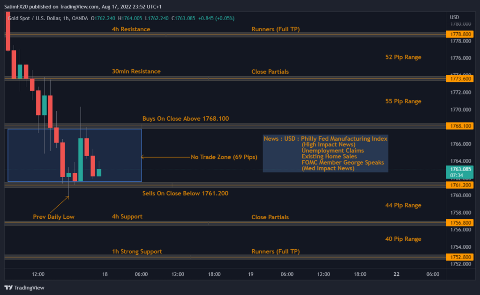480x295 pixels.
Task: Select the 'Prev Daily Low' annotation
Action: [53, 217]
